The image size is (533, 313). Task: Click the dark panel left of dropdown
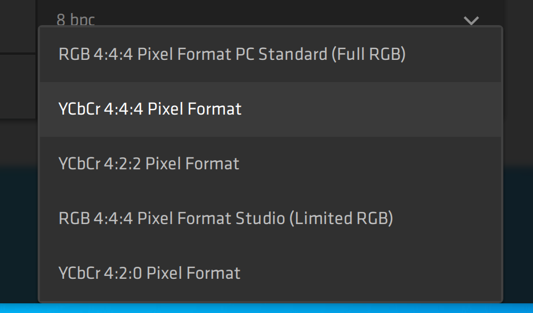[18, 86]
